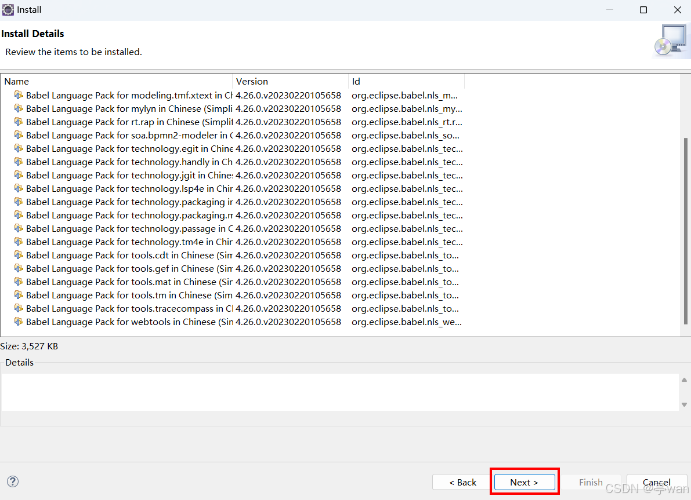
Task: Click version cell of the rt.rap row
Action: pyautogui.click(x=288, y=122)
